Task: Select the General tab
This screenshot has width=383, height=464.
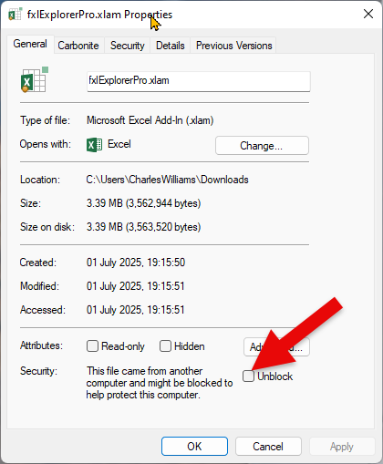Action: 30,44
